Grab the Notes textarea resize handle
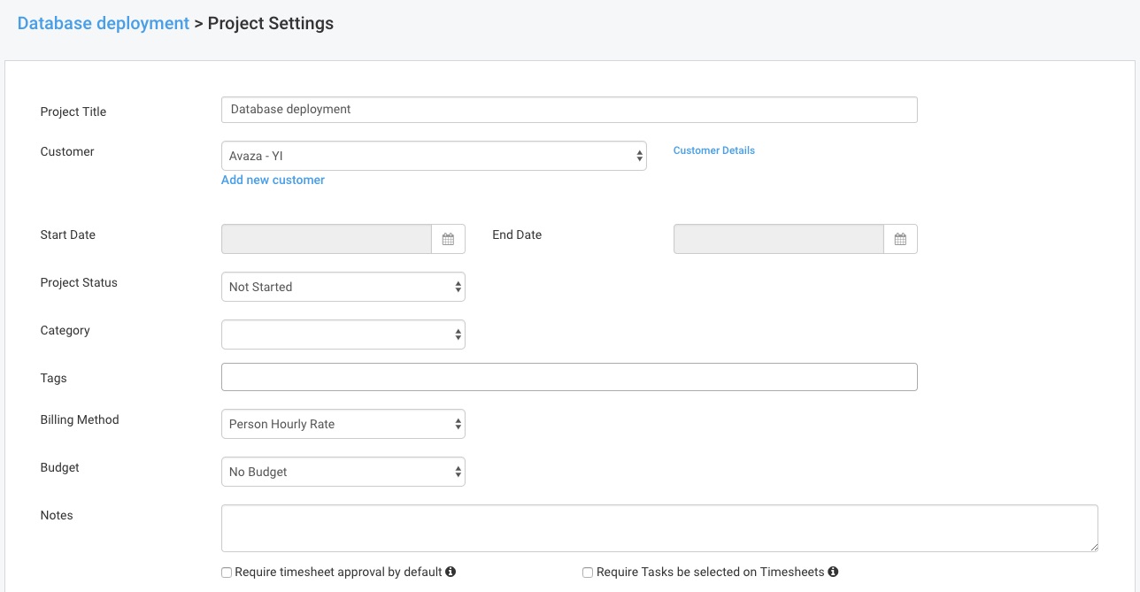Screen dimensions: 1140x592 (x=1094, y=548)
